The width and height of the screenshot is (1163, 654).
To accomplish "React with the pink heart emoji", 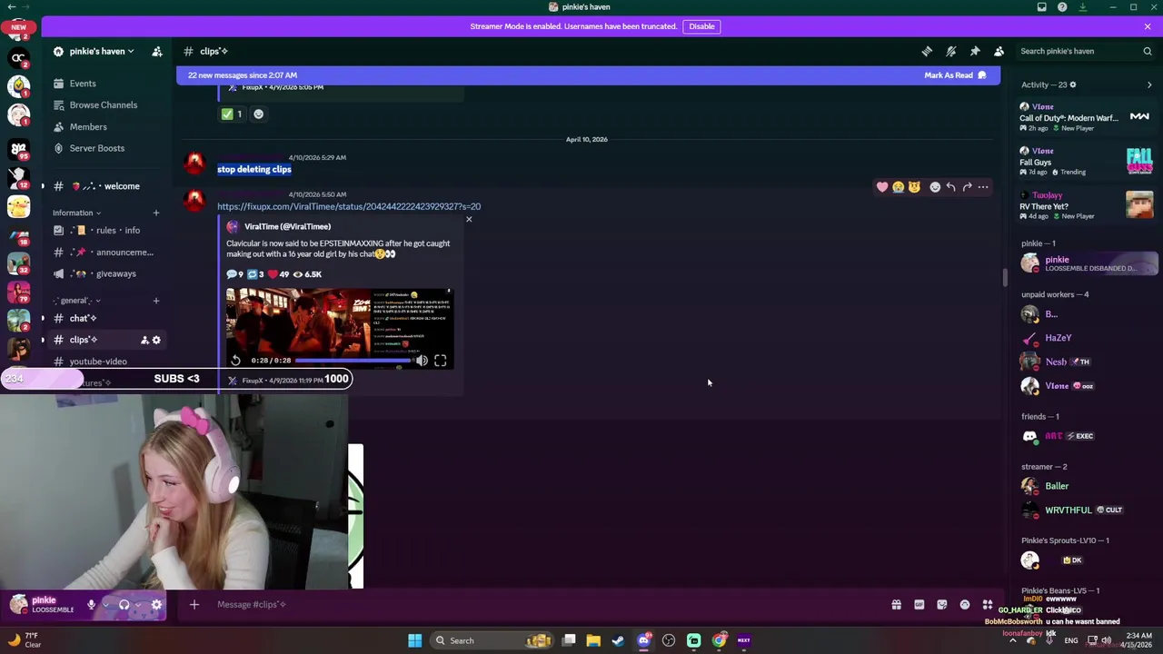I will tap(881, 187).
